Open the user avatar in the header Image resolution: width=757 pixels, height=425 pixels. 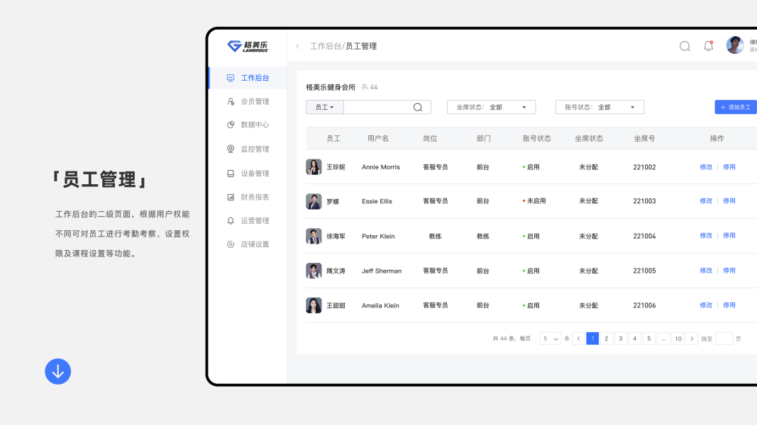click(x=735, y=45)
